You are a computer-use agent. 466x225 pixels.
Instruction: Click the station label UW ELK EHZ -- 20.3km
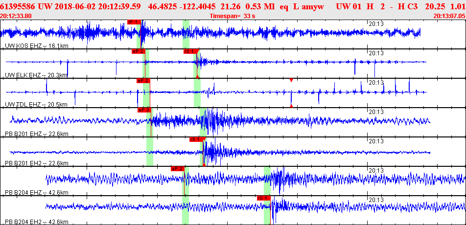(36, 75)
